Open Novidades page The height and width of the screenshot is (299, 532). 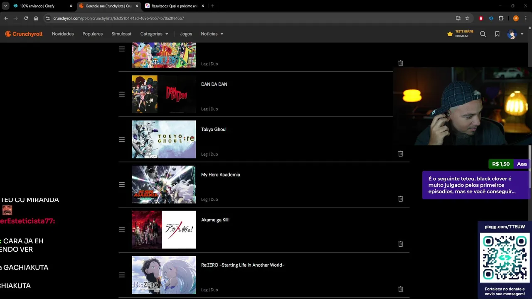pyautogui.click(x=63, y=34)
